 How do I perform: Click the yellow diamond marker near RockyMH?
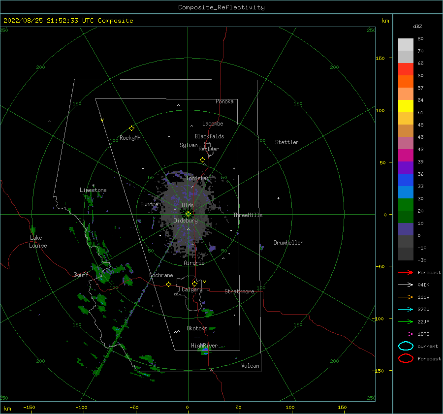click(131, 128)
